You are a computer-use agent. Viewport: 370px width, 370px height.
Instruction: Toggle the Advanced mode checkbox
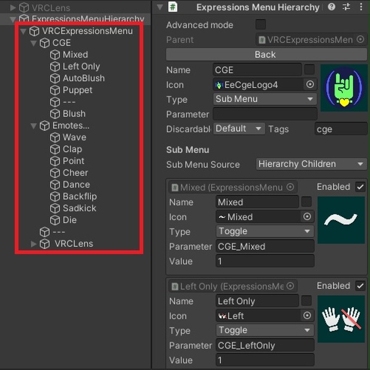260,24
